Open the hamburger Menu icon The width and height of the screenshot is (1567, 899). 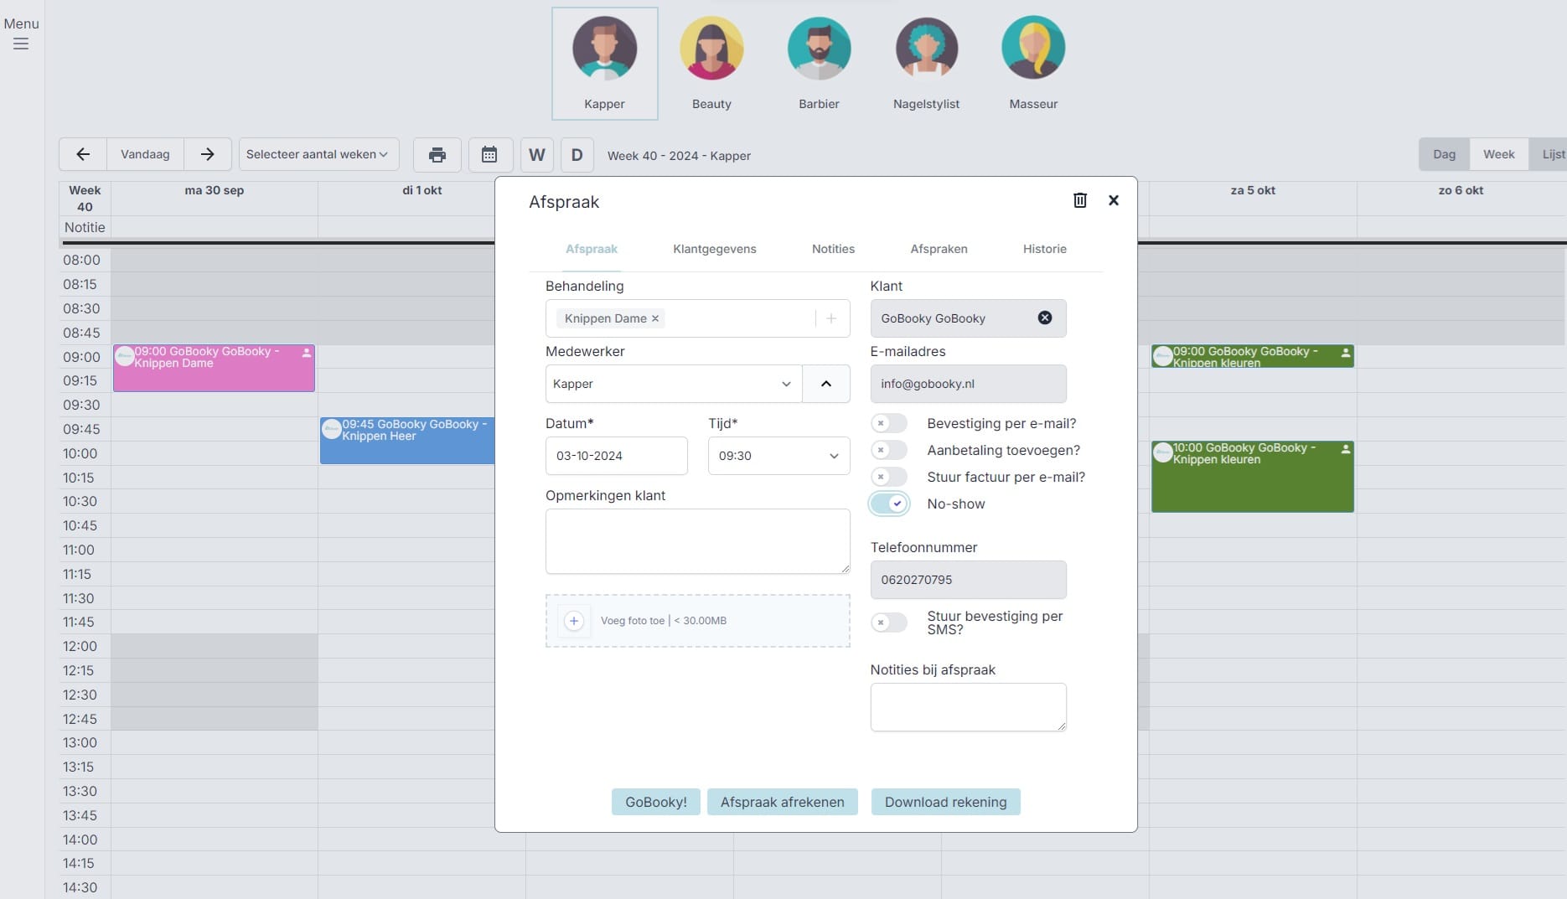tap(21, 44)
